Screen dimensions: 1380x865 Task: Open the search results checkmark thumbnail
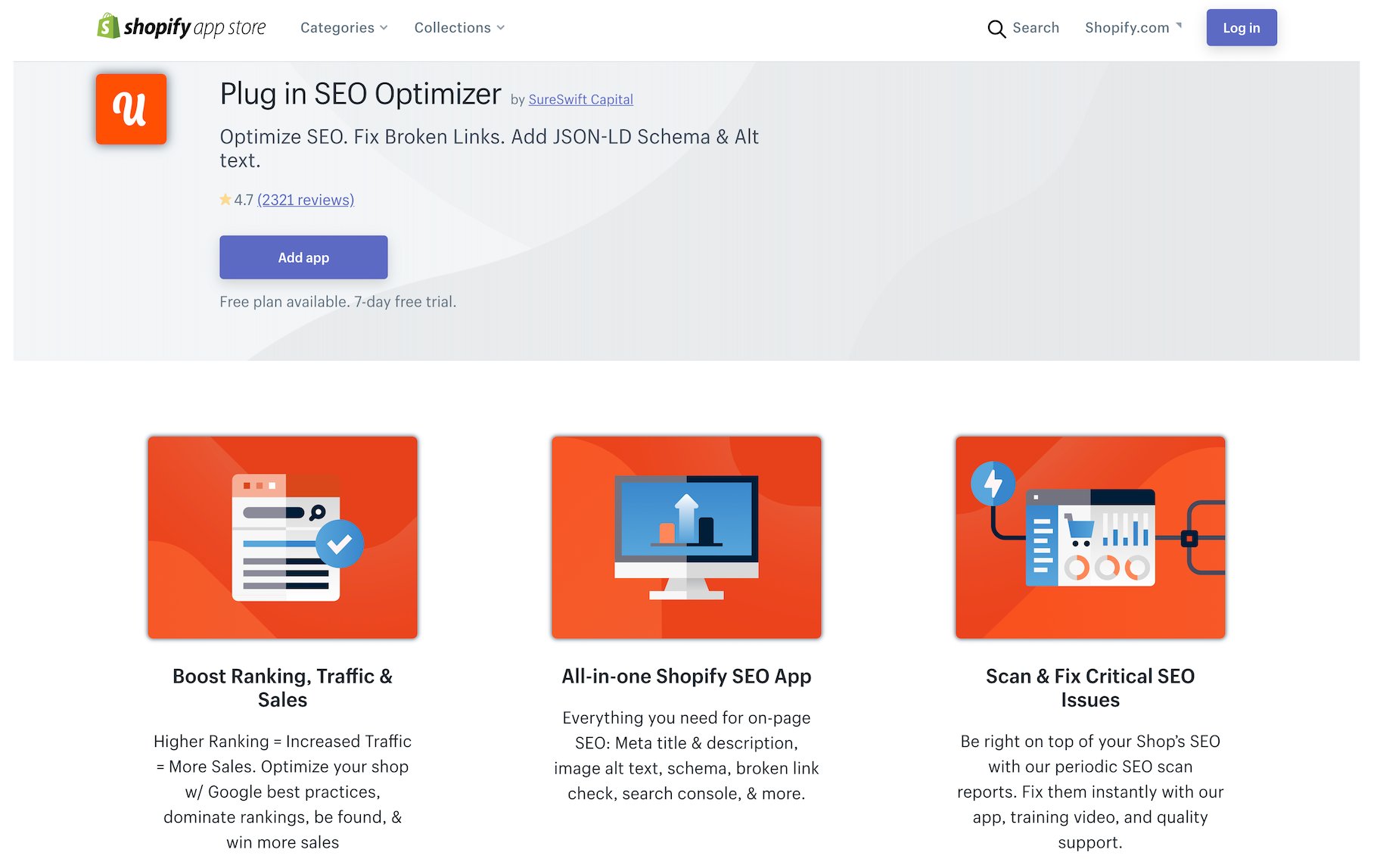coord(283,537)
